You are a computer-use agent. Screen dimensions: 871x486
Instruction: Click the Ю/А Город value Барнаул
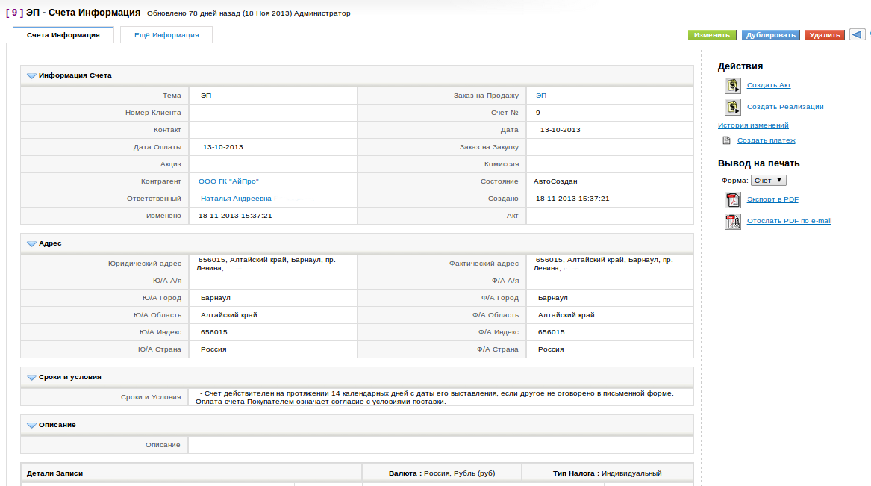coord(216,299)
